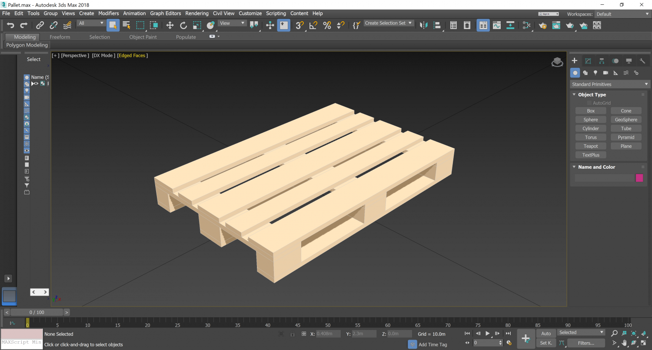The image size is (652, 350).
Task: Open the Select by Name dialog
Action: point(126,25)
